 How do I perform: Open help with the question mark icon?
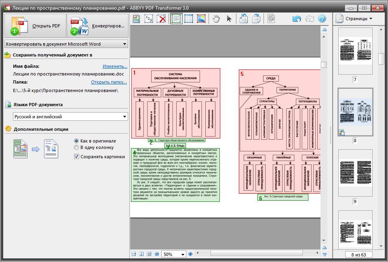(322, 19)
